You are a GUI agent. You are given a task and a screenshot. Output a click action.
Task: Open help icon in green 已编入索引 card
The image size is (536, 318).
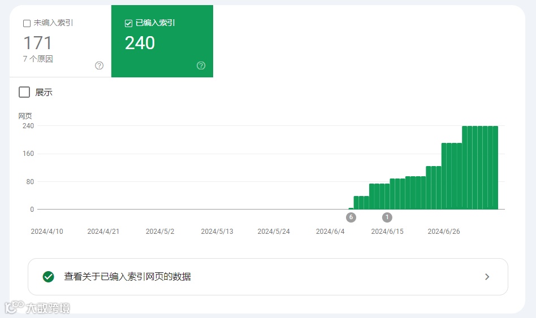click(x=201, y=66)
